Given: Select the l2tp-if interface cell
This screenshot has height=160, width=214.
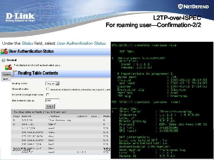Looking at the screenshot, I should pyautogui.click(x=52, y=124).
